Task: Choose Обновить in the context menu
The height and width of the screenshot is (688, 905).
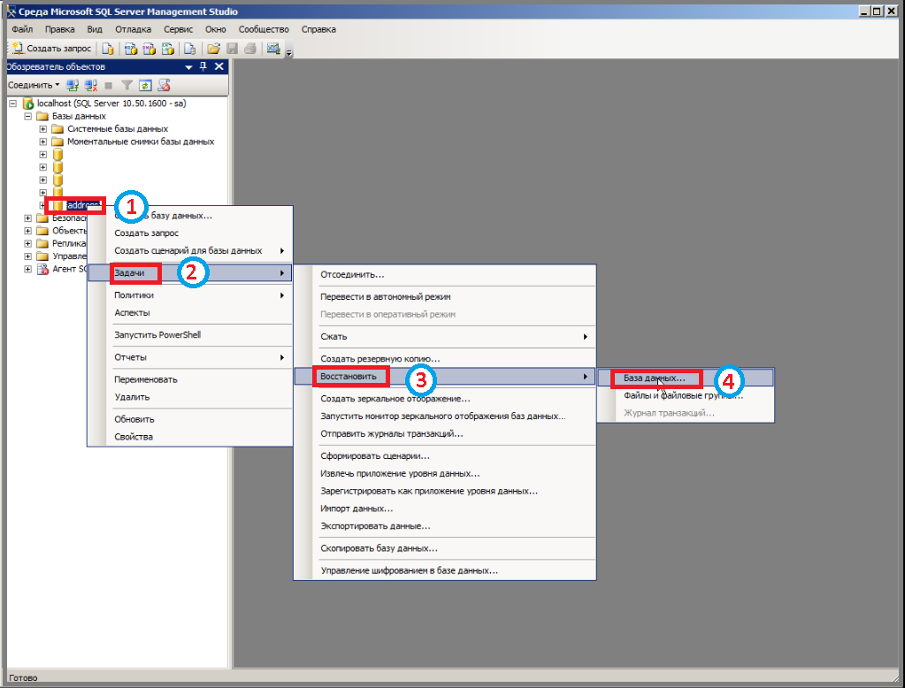Action: click(190, 419)
